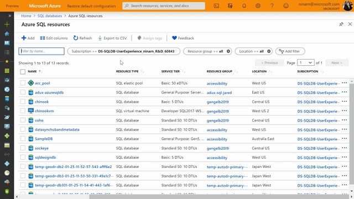Tick the checkbox for SampleDB
354x199 pixels.
click(x=23, y=139)
